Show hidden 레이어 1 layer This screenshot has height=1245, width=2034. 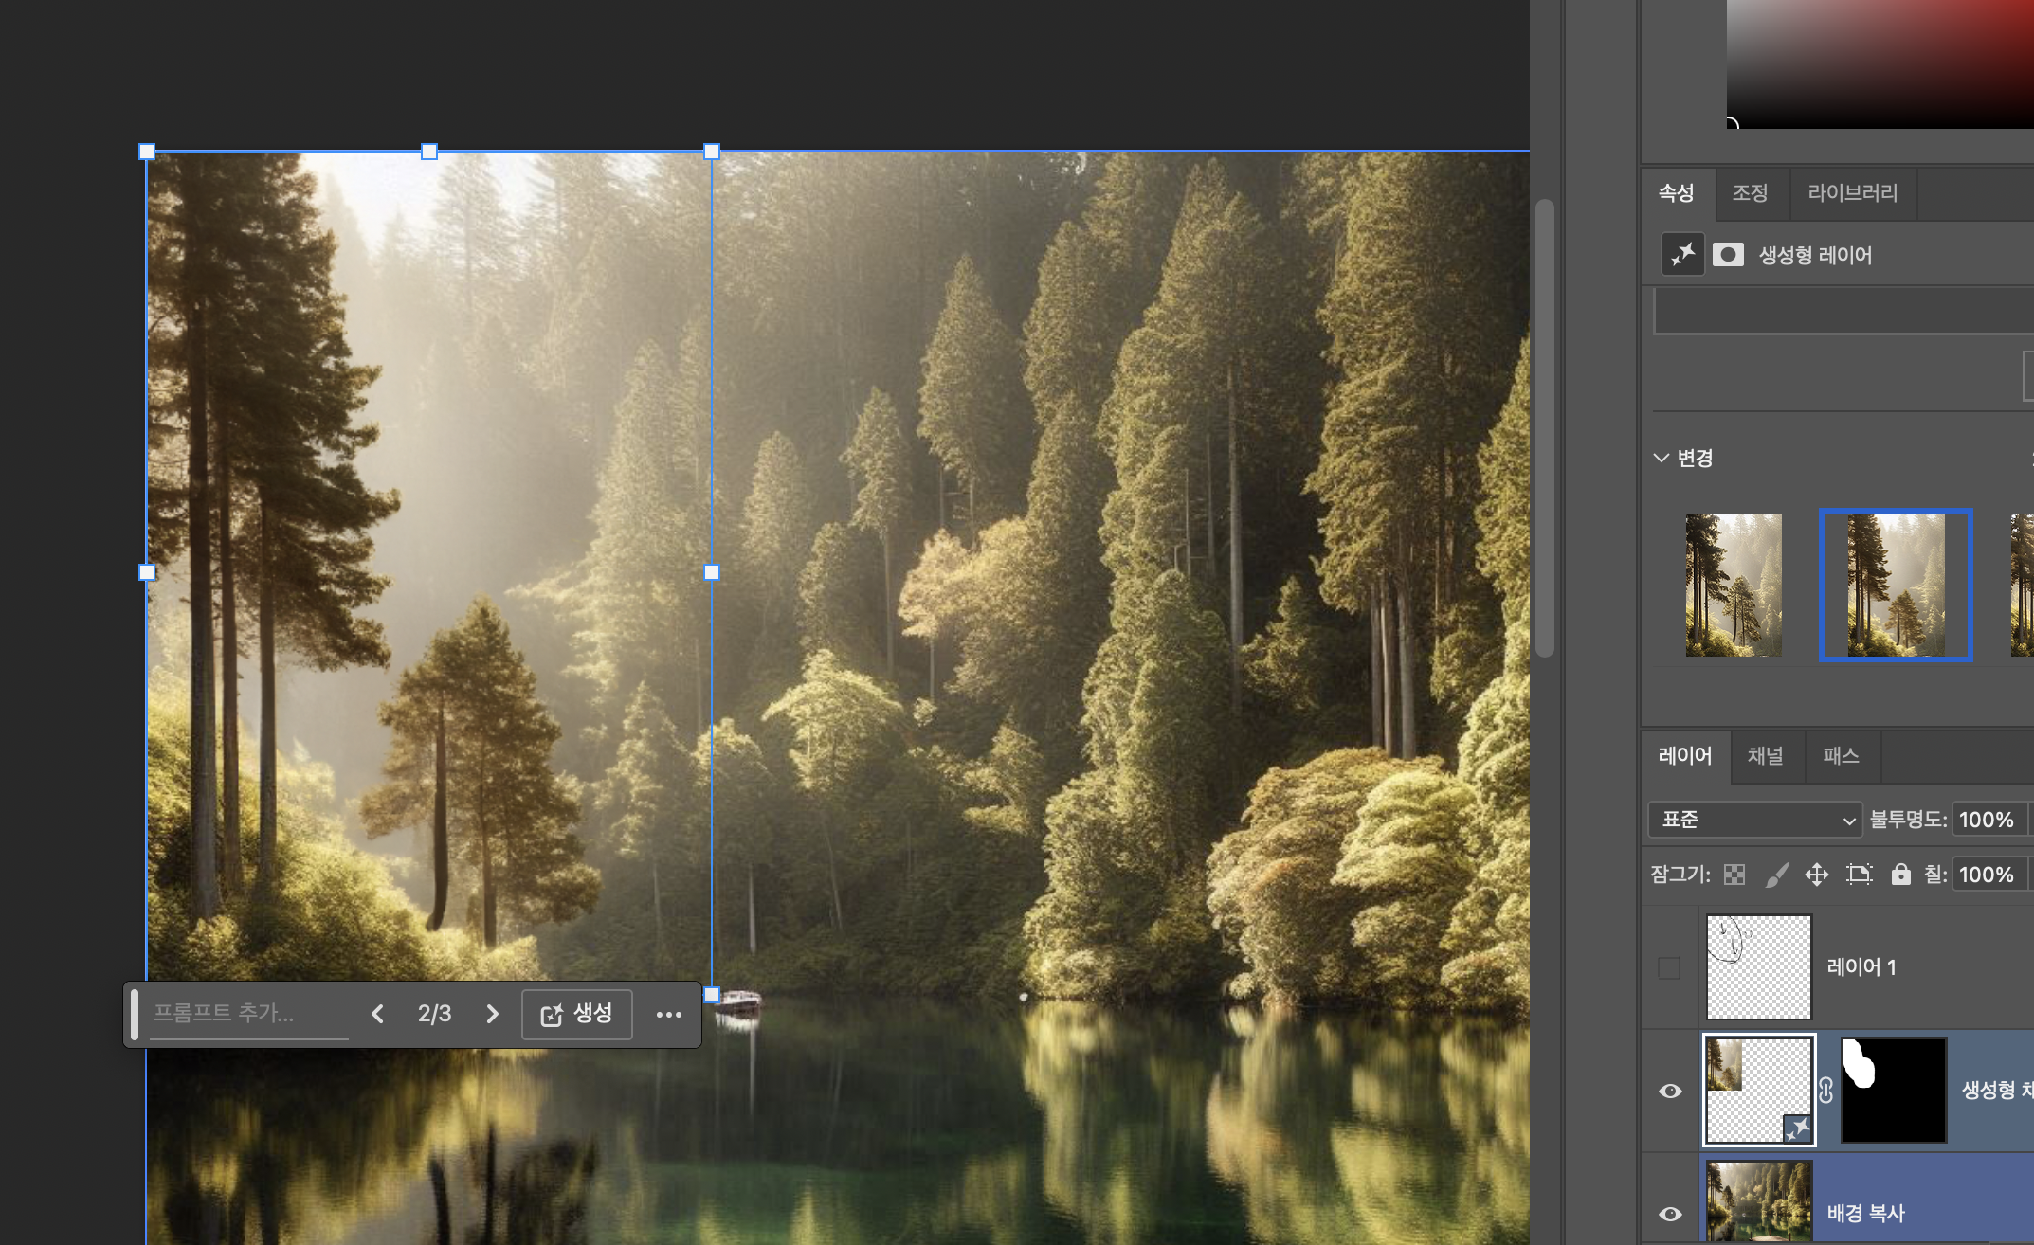[1670, 967]
